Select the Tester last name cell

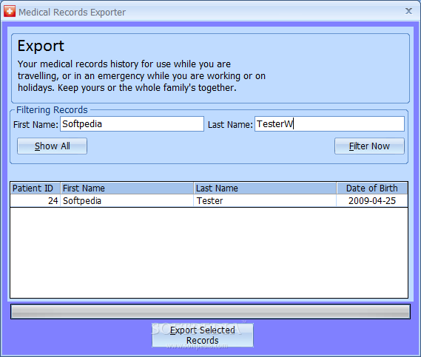[x=265, y=200]
